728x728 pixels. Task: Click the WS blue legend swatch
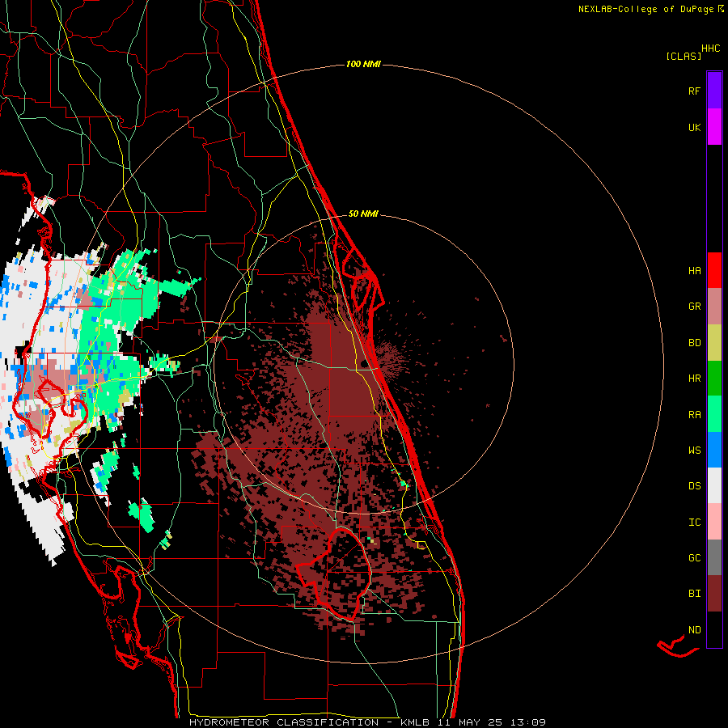[714, 450]
